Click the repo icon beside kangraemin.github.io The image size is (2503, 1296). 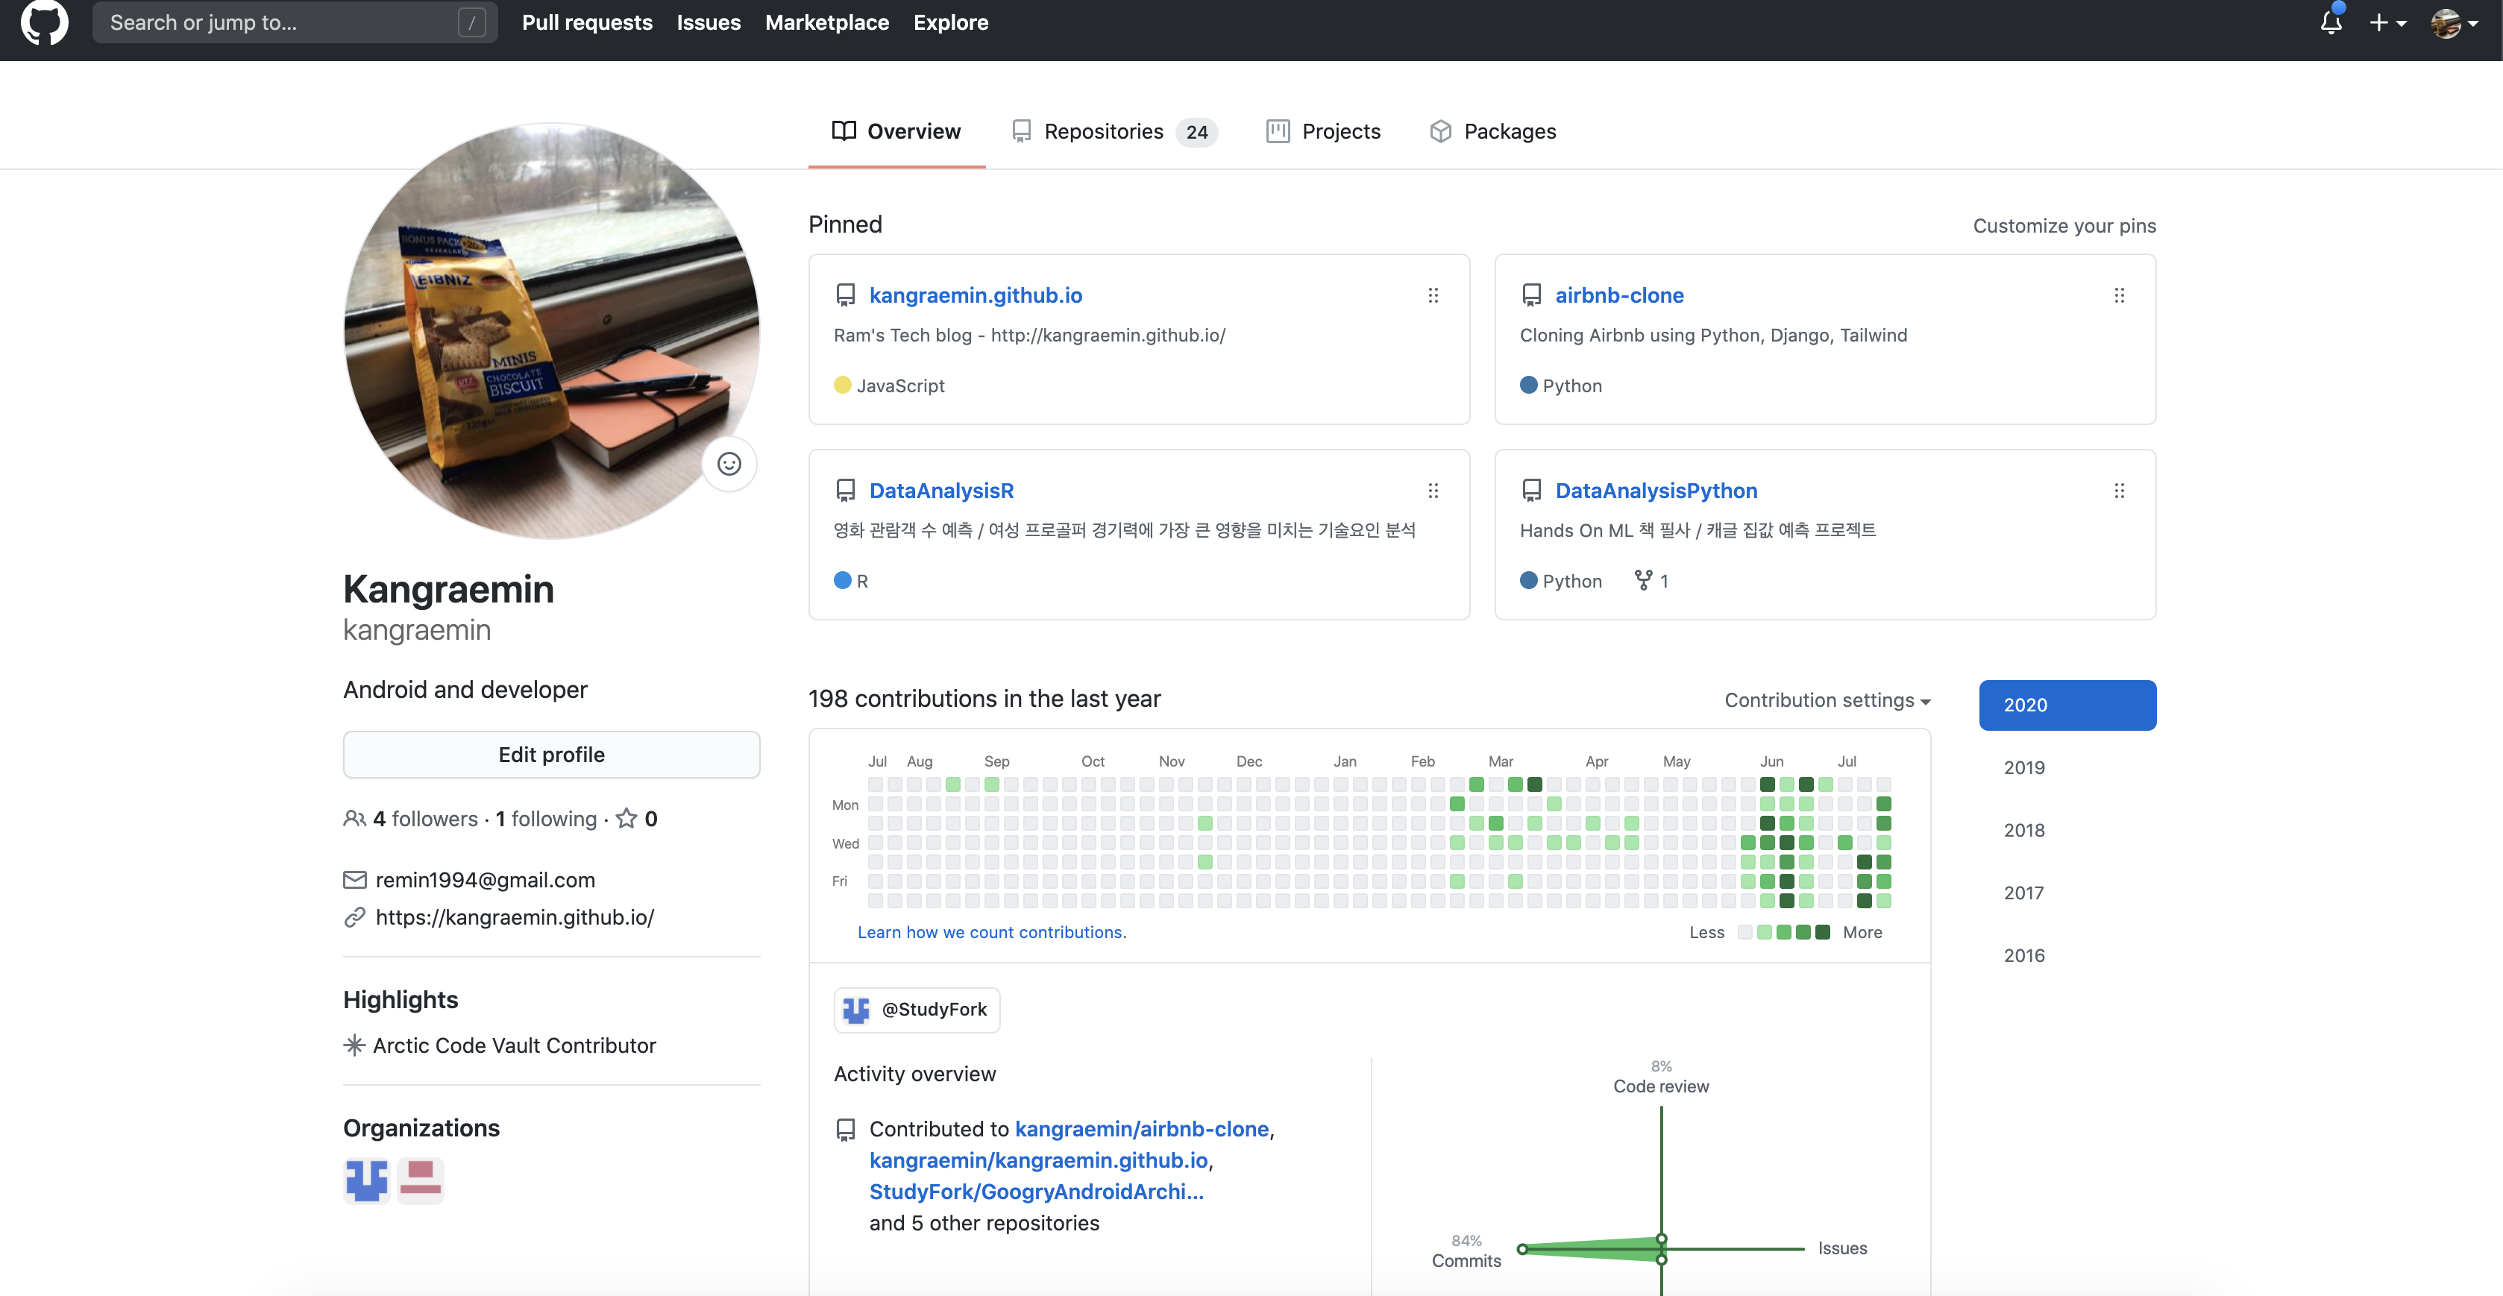coord(845,295)
